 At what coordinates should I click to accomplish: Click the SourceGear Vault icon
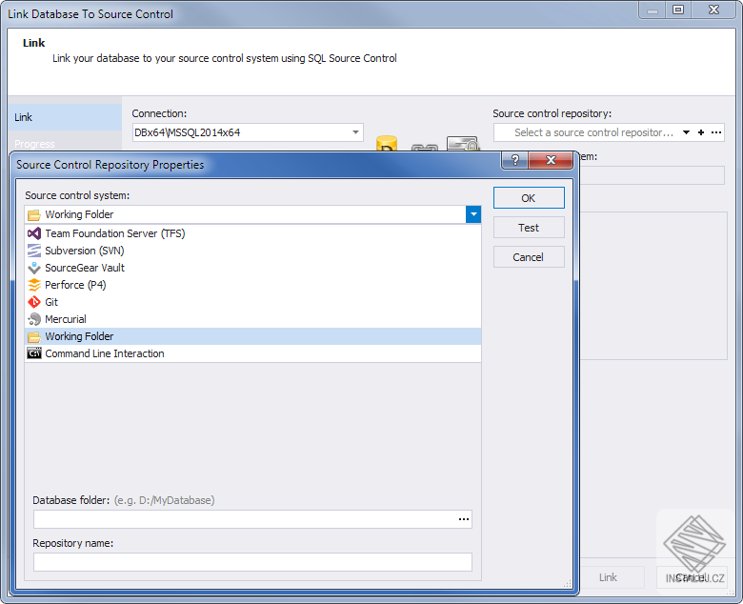click(34, 268)
